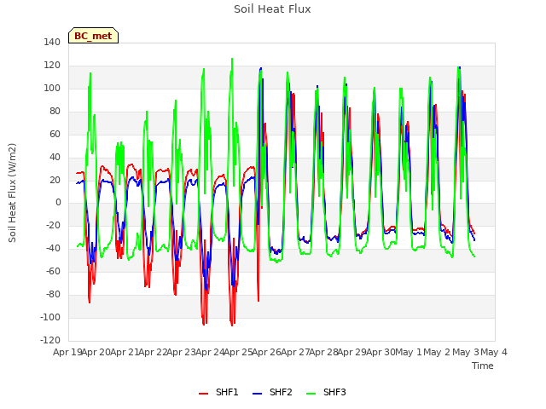The image size is (546, 409).
Task: Click the Time x-axis label
Action: pos(483,366)
